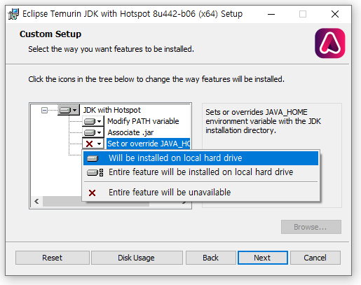Viewport: 361px width, 285px height.
Task: Click the horizontal scrollbar thumb in feature tree
Action: click(x=96, y=201)
